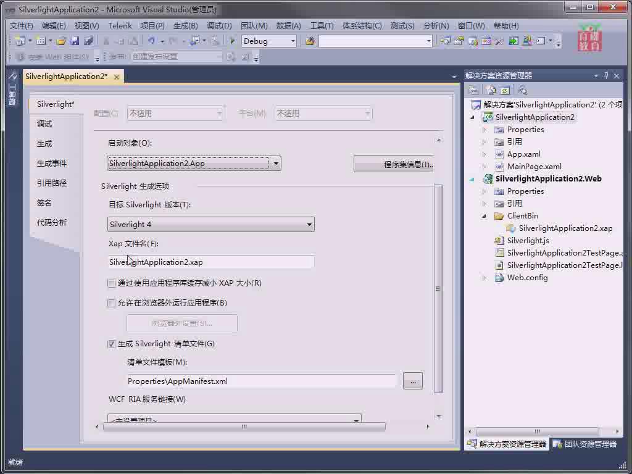632x474 pixels.
Task: Switch to the 引用路径 side tab
Action: click(x=52, y=183)
